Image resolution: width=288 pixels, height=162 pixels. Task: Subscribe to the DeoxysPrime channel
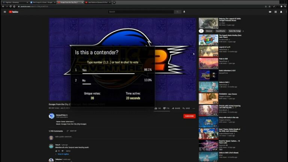click(189, 116)
